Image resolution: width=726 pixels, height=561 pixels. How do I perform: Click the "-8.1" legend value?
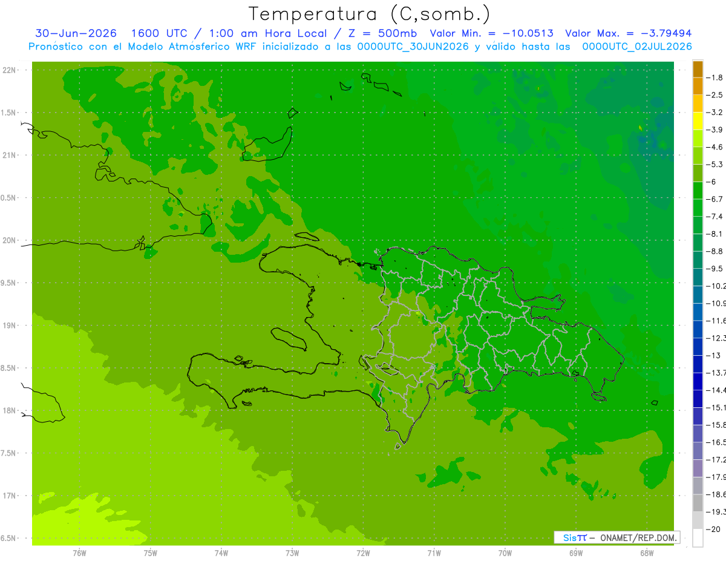[x=715, y=234]
